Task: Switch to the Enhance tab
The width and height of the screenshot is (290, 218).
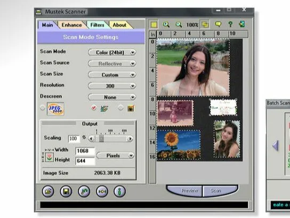Action: click(x=72, y=25)
